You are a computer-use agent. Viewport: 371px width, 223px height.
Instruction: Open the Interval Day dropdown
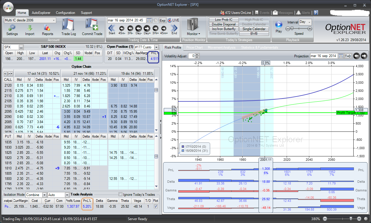309,22
